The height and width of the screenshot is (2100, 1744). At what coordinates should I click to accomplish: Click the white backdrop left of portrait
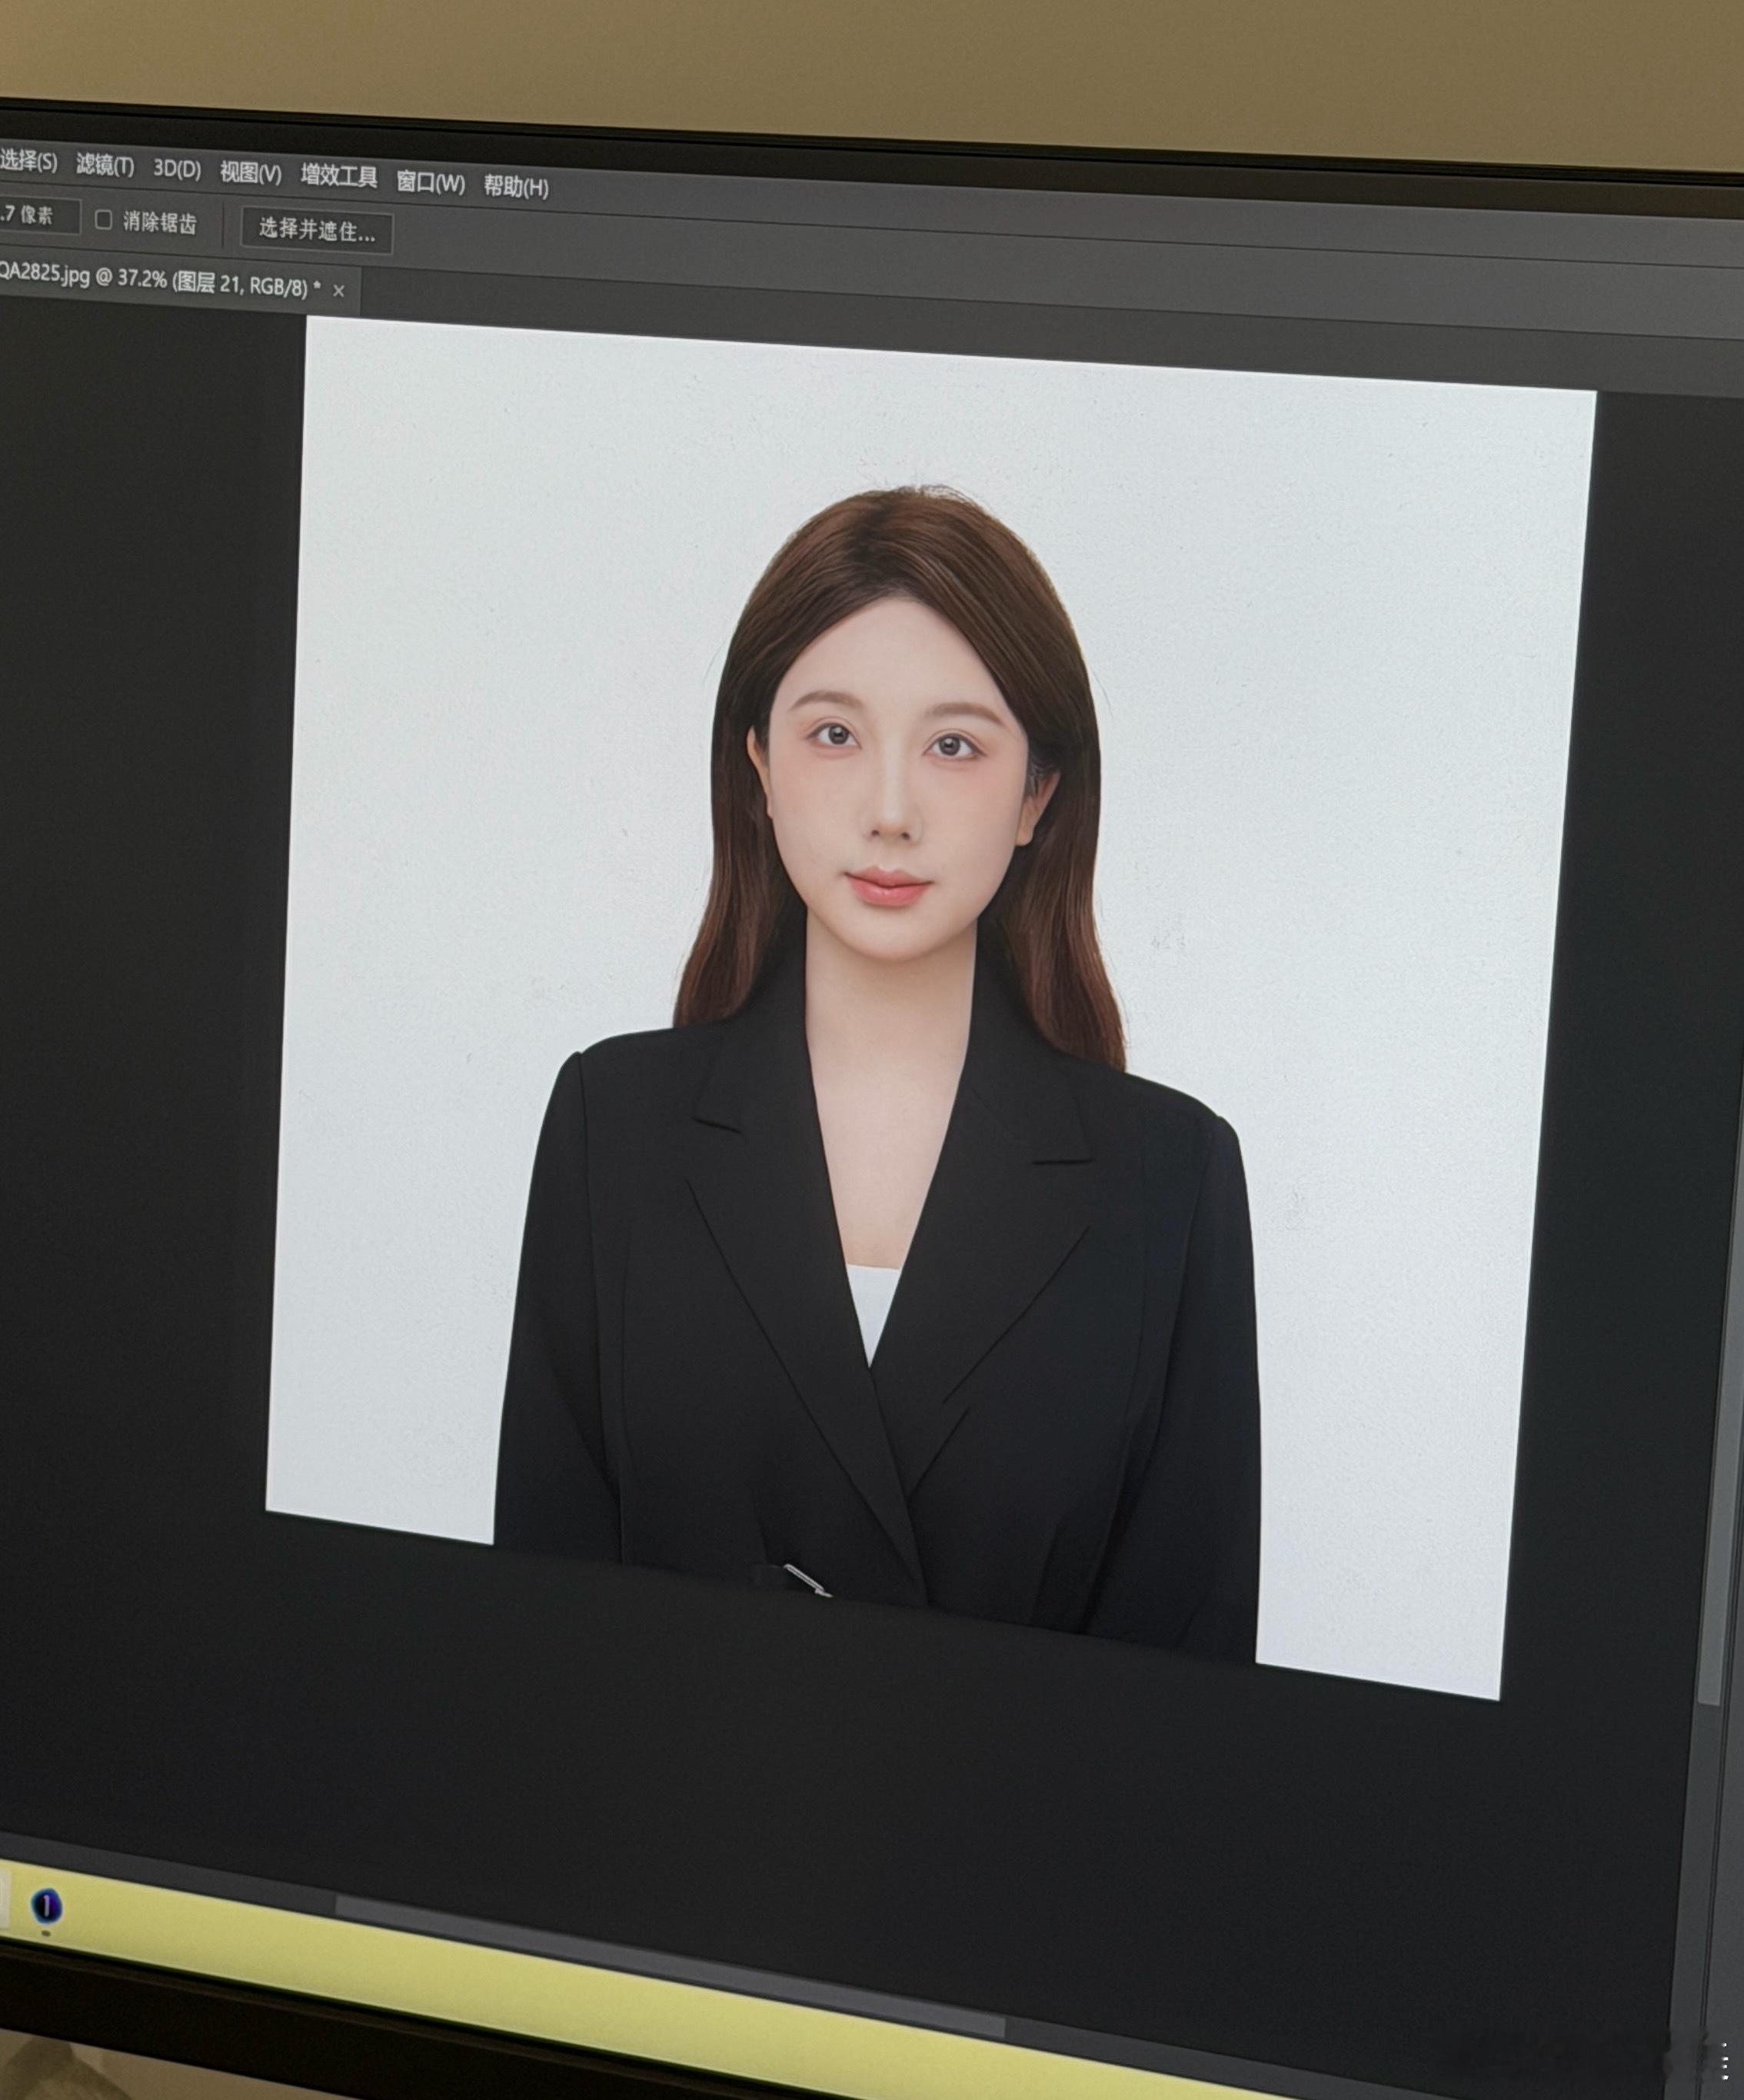point(480,800)
